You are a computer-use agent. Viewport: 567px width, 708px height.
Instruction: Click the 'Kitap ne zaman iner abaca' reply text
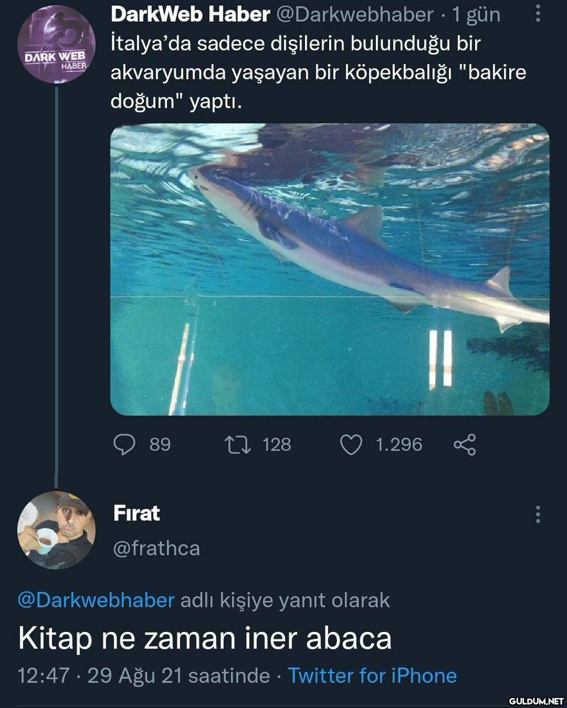(x=205, y=638)
